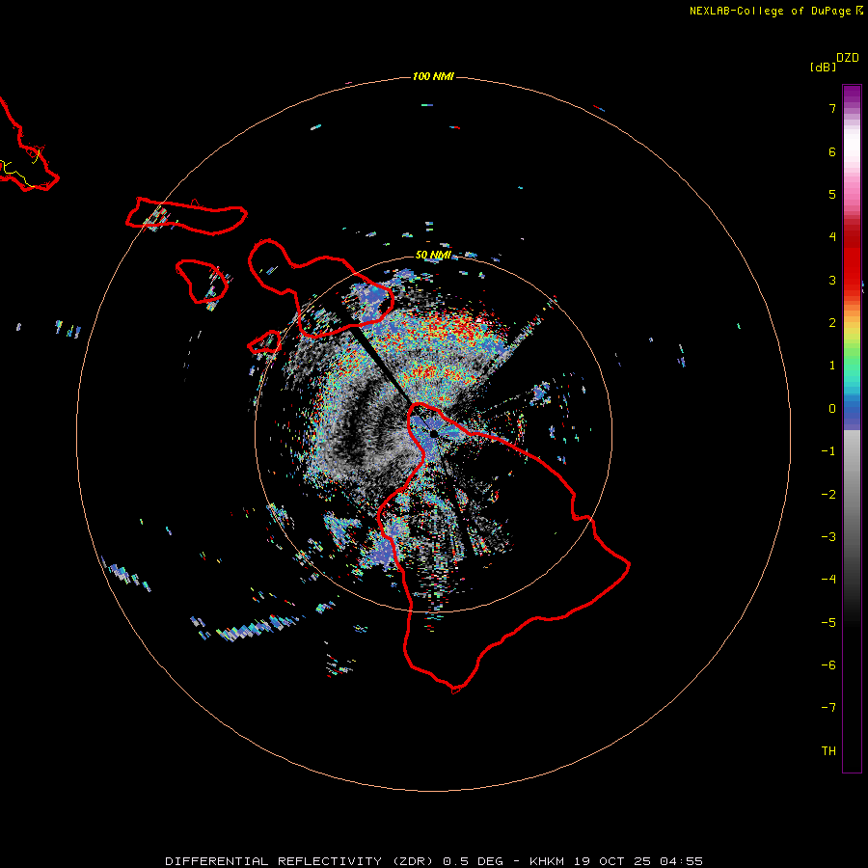This screenshot has width=868, height=868.
Task: Click the color scale value -4
Action: click(828, 580)
